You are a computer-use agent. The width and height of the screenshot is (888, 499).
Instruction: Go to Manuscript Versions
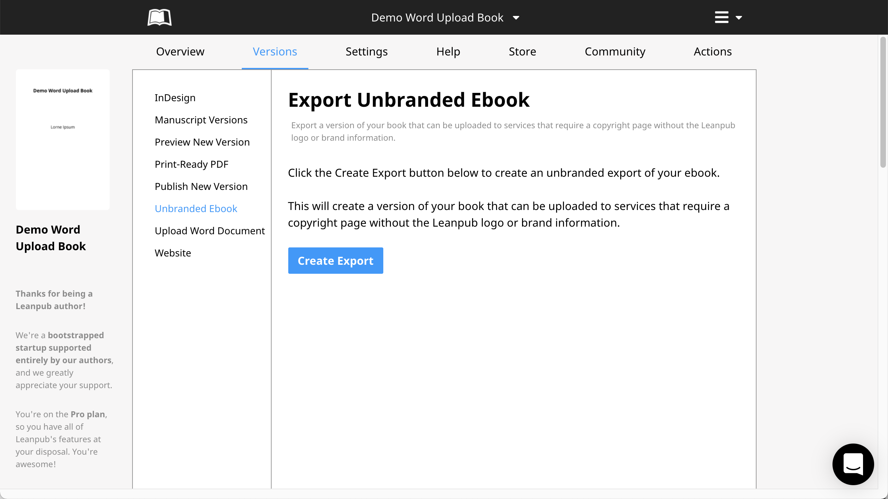201,120
